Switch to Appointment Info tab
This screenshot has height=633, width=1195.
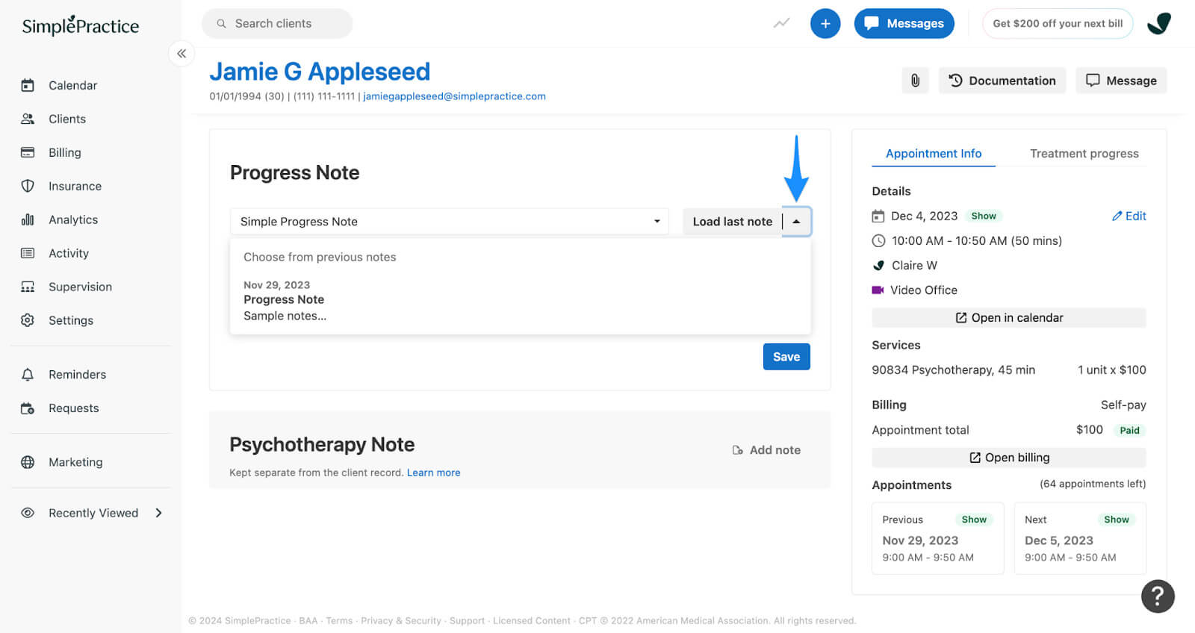click(x=934, y=154)
